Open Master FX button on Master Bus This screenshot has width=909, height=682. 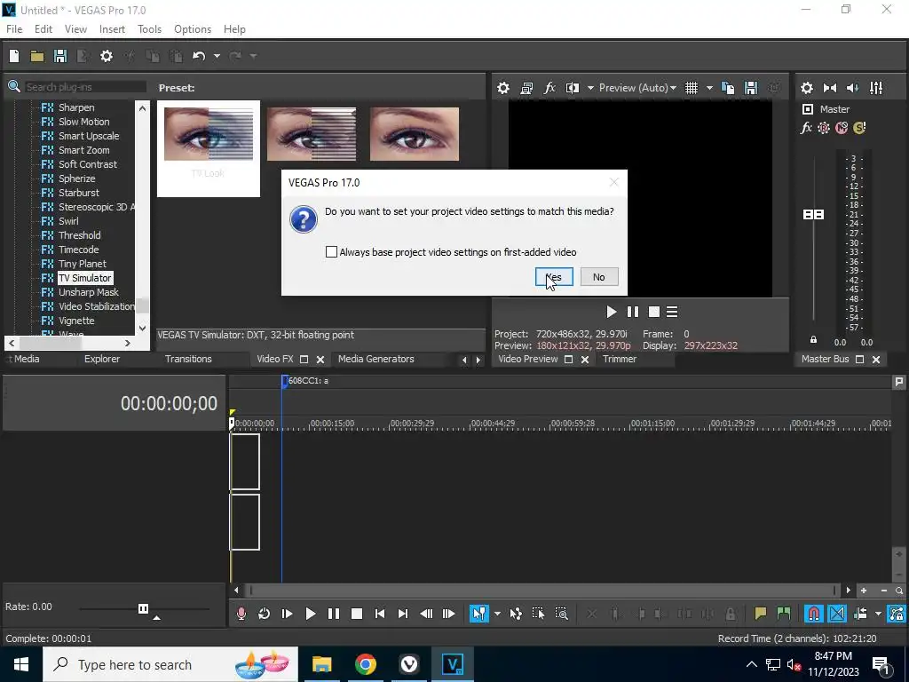point(806,128)
